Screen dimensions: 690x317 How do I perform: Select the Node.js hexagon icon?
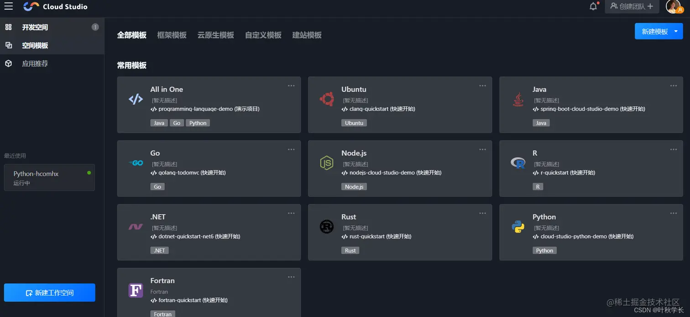(327, 163)
